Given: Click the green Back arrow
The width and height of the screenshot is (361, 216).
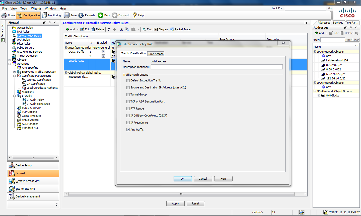Looking at the screenshot, I should click(x=101, y=15).
